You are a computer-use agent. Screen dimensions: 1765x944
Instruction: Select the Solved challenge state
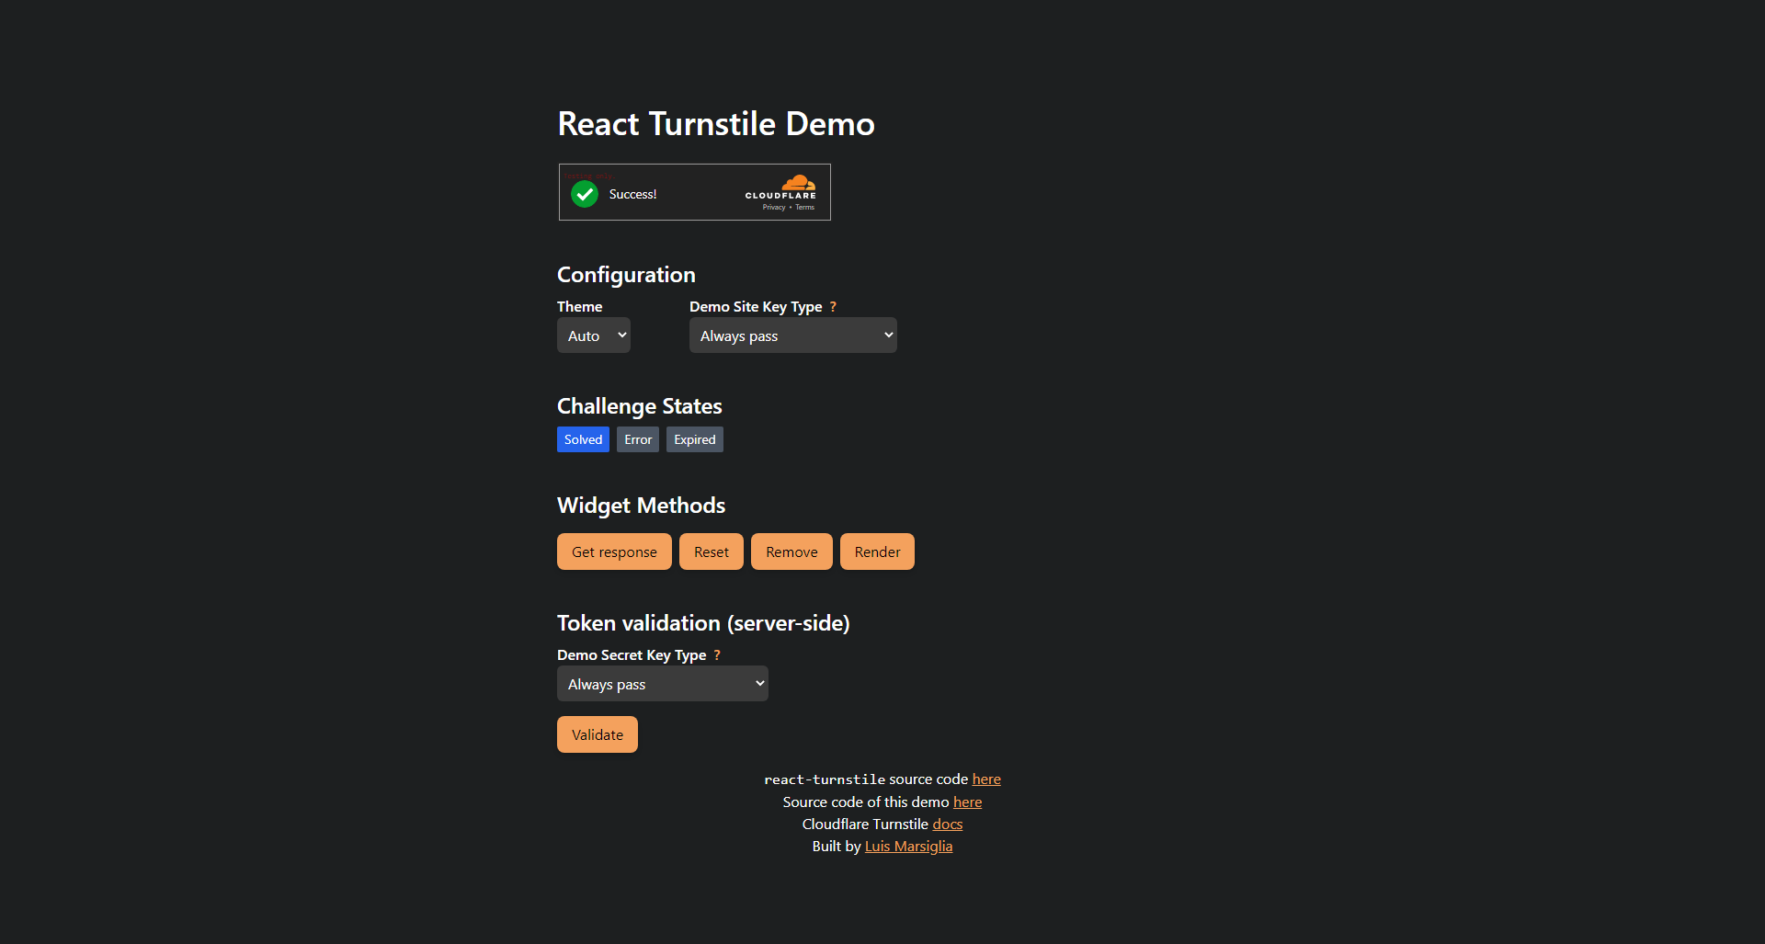tap(583, 438)
